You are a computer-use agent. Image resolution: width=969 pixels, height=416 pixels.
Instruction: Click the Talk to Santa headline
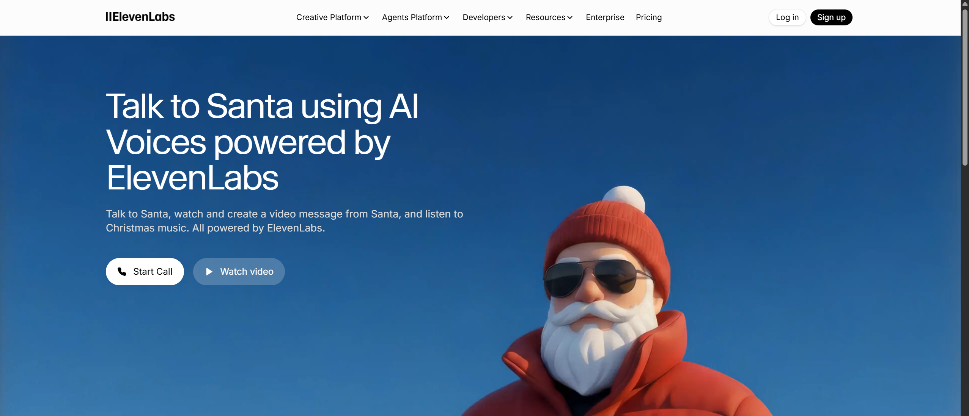tap(262, 142)
